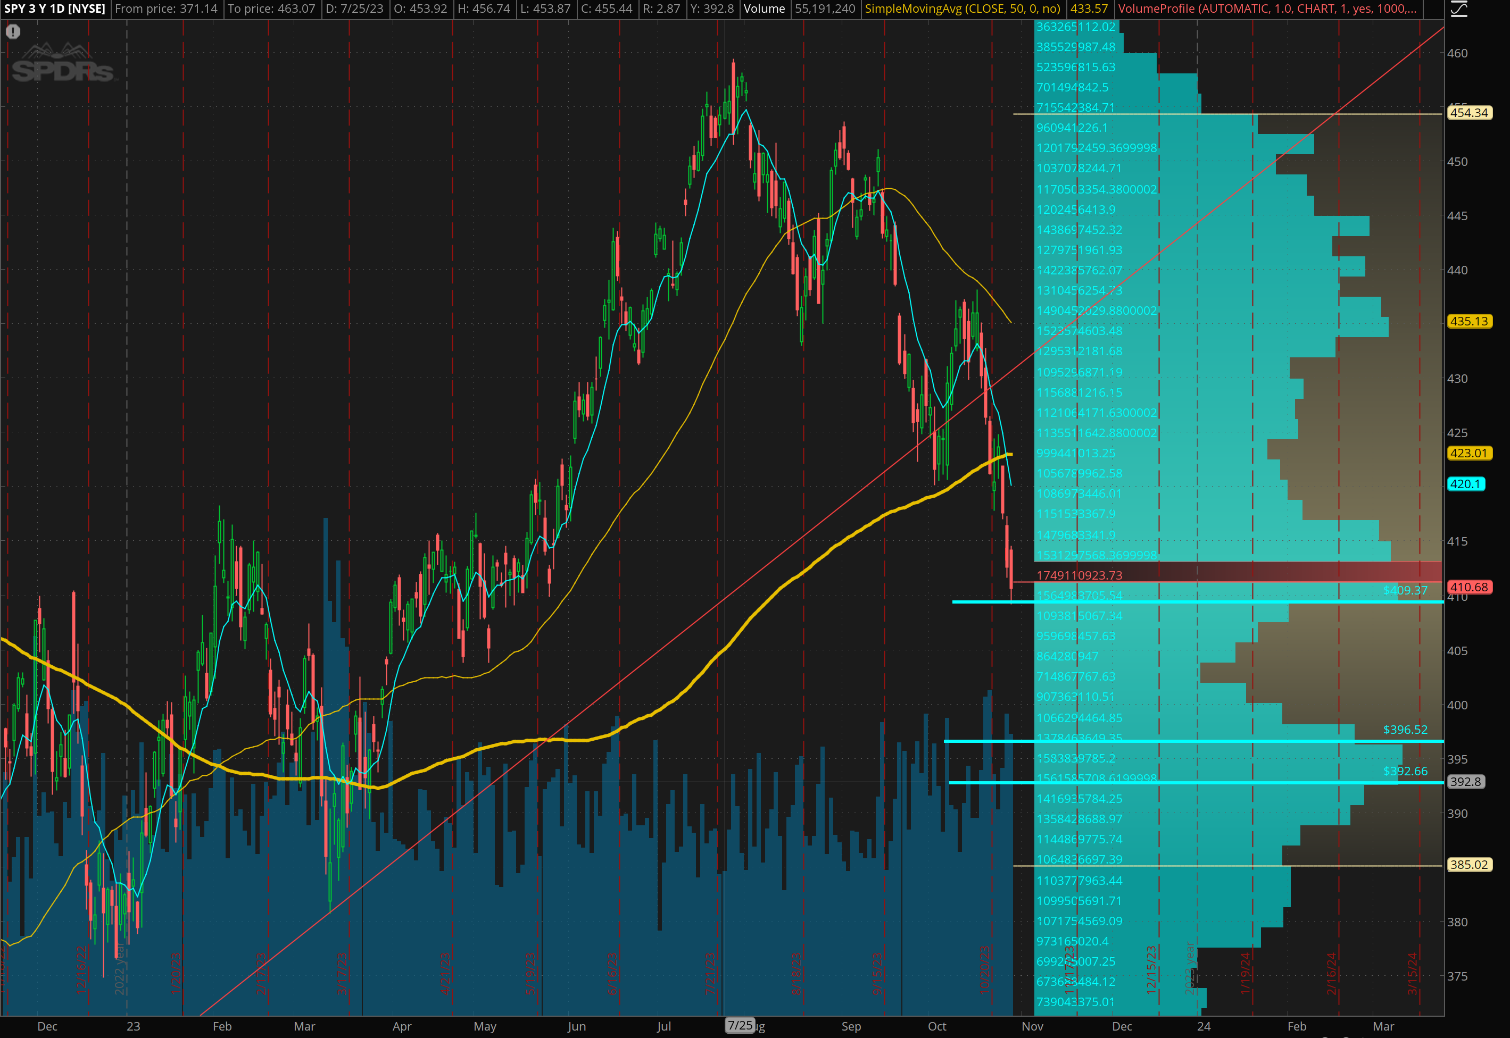
Task: Click the red 410.68 last price bubble
Action: tap(1469, 587)
